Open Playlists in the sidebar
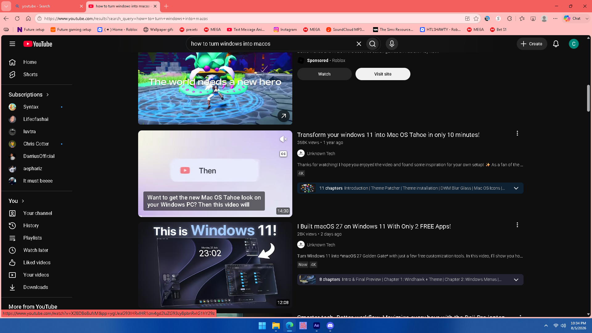 [37, 238]
